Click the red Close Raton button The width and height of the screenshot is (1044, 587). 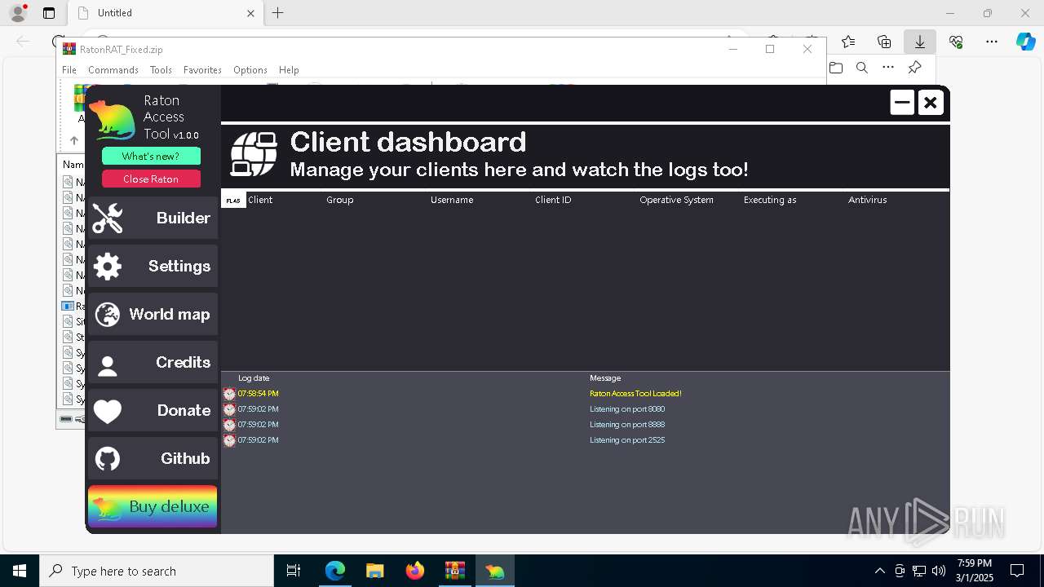click(151, 179)
